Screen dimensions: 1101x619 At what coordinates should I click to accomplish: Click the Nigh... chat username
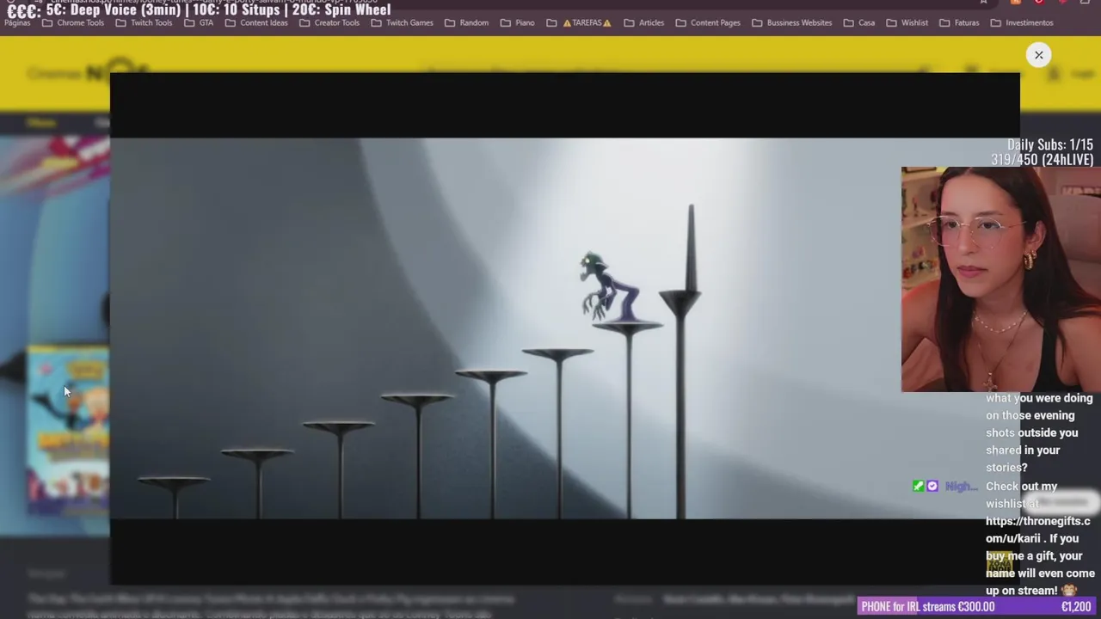coord(961,487)
